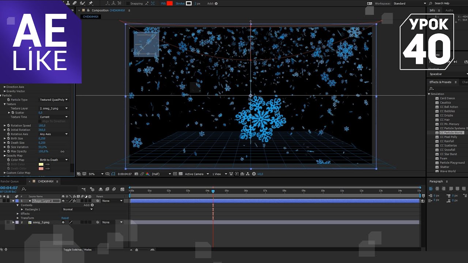The height and width of the screenshot is (263, 468).
Task: Click the Birth Color swatch
Action: (x=41, y=164)
